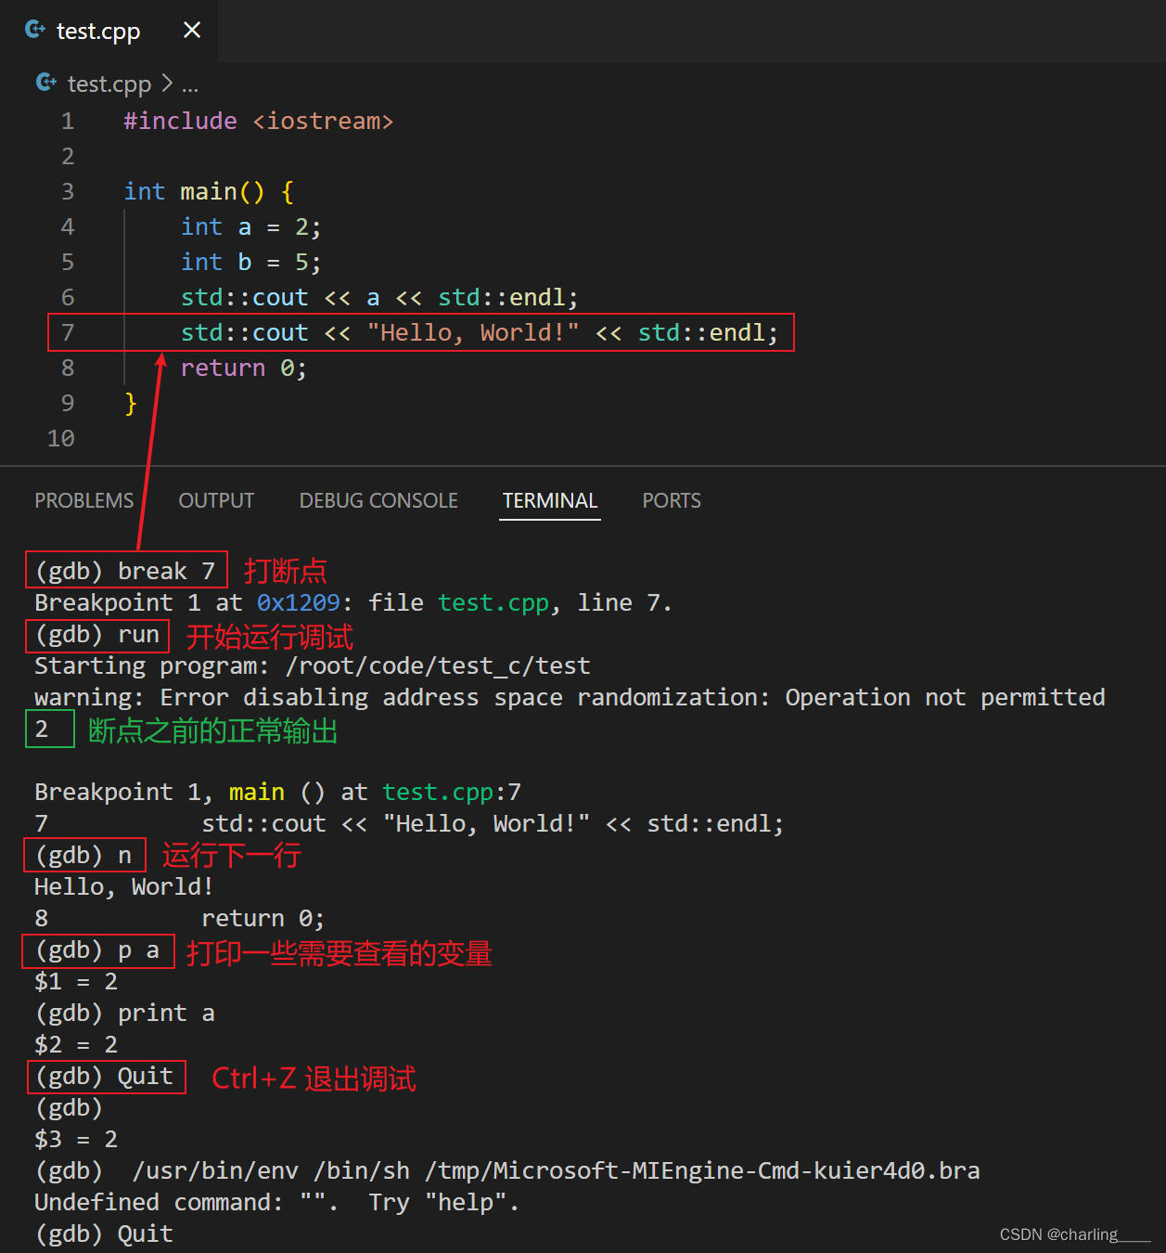This screenshot has height=1253, width=1166.
Task: Open the DEBUG CONSOLE panel tab
Action: [x=378, y=500]
